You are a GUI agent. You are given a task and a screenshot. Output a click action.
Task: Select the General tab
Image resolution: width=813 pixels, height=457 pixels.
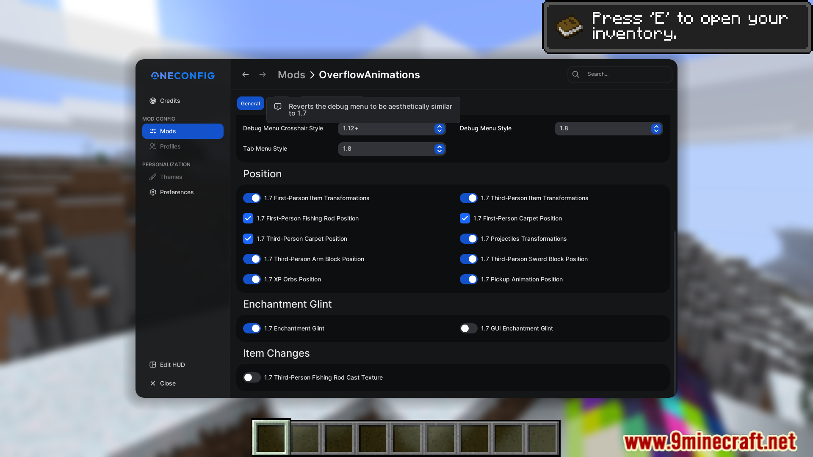pos(250,103)
